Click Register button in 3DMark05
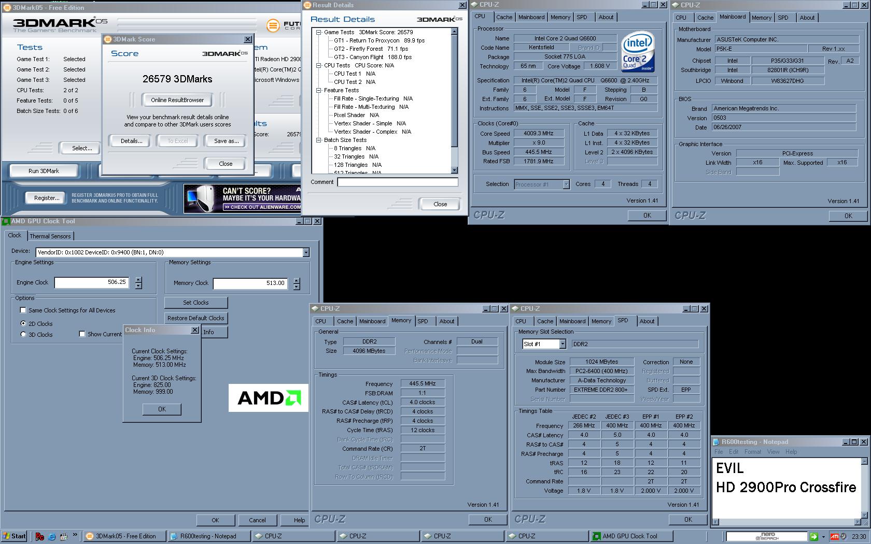This screenshot has width=871, height=544. coord(47,198)
